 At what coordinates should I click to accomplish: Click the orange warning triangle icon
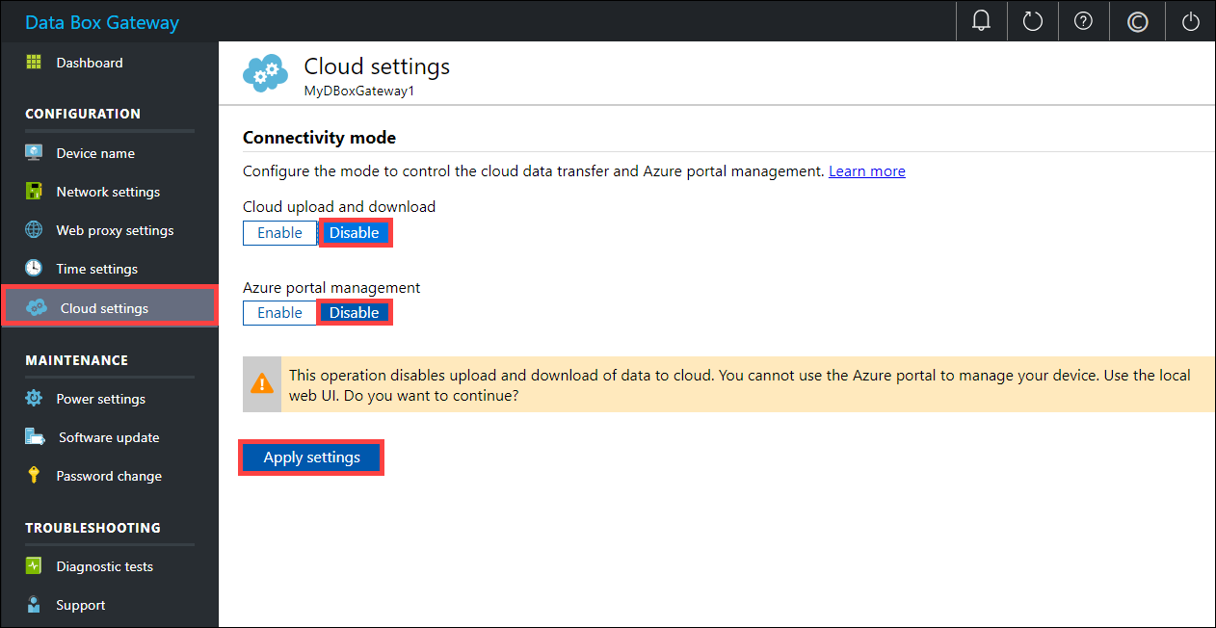point(261,383)
